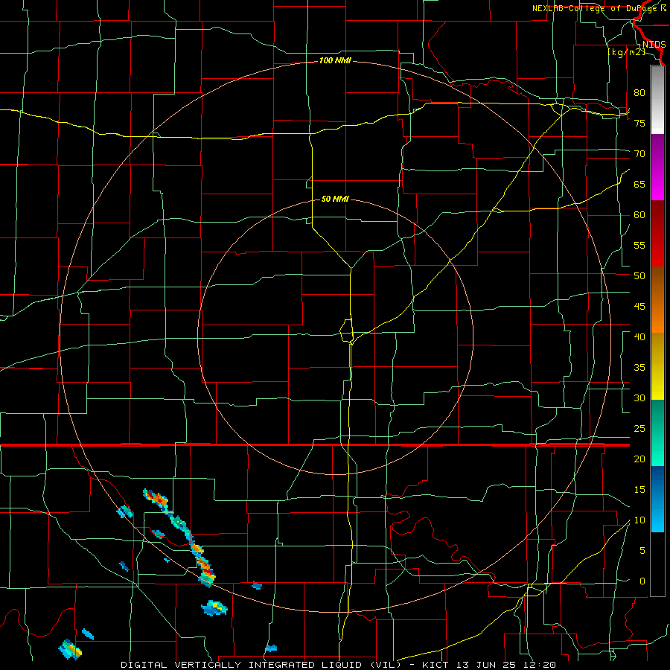The image size is (670, 670).
Task: Click the legend value 55
Action: point(639,245)
